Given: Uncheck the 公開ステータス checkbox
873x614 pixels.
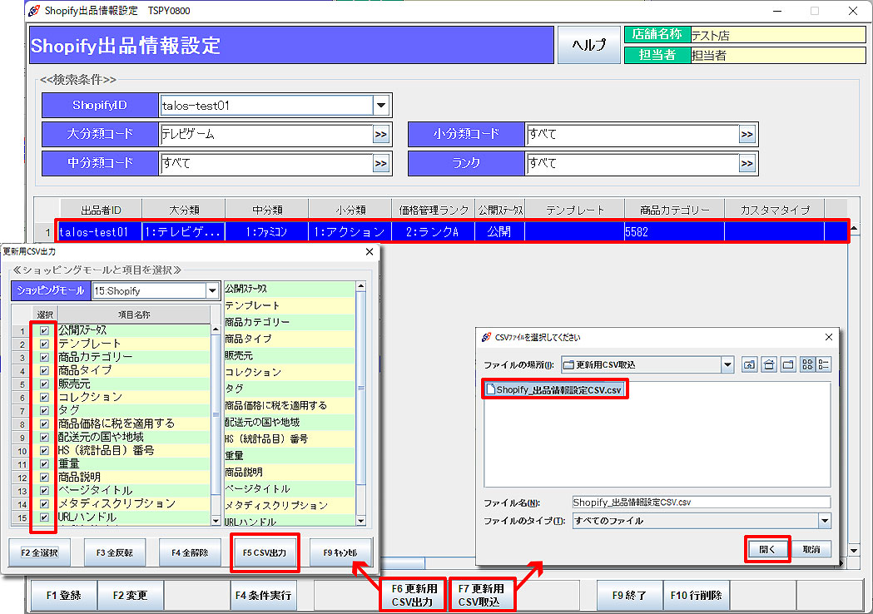Looking at the screenshot, I should [x=44, y=330].
